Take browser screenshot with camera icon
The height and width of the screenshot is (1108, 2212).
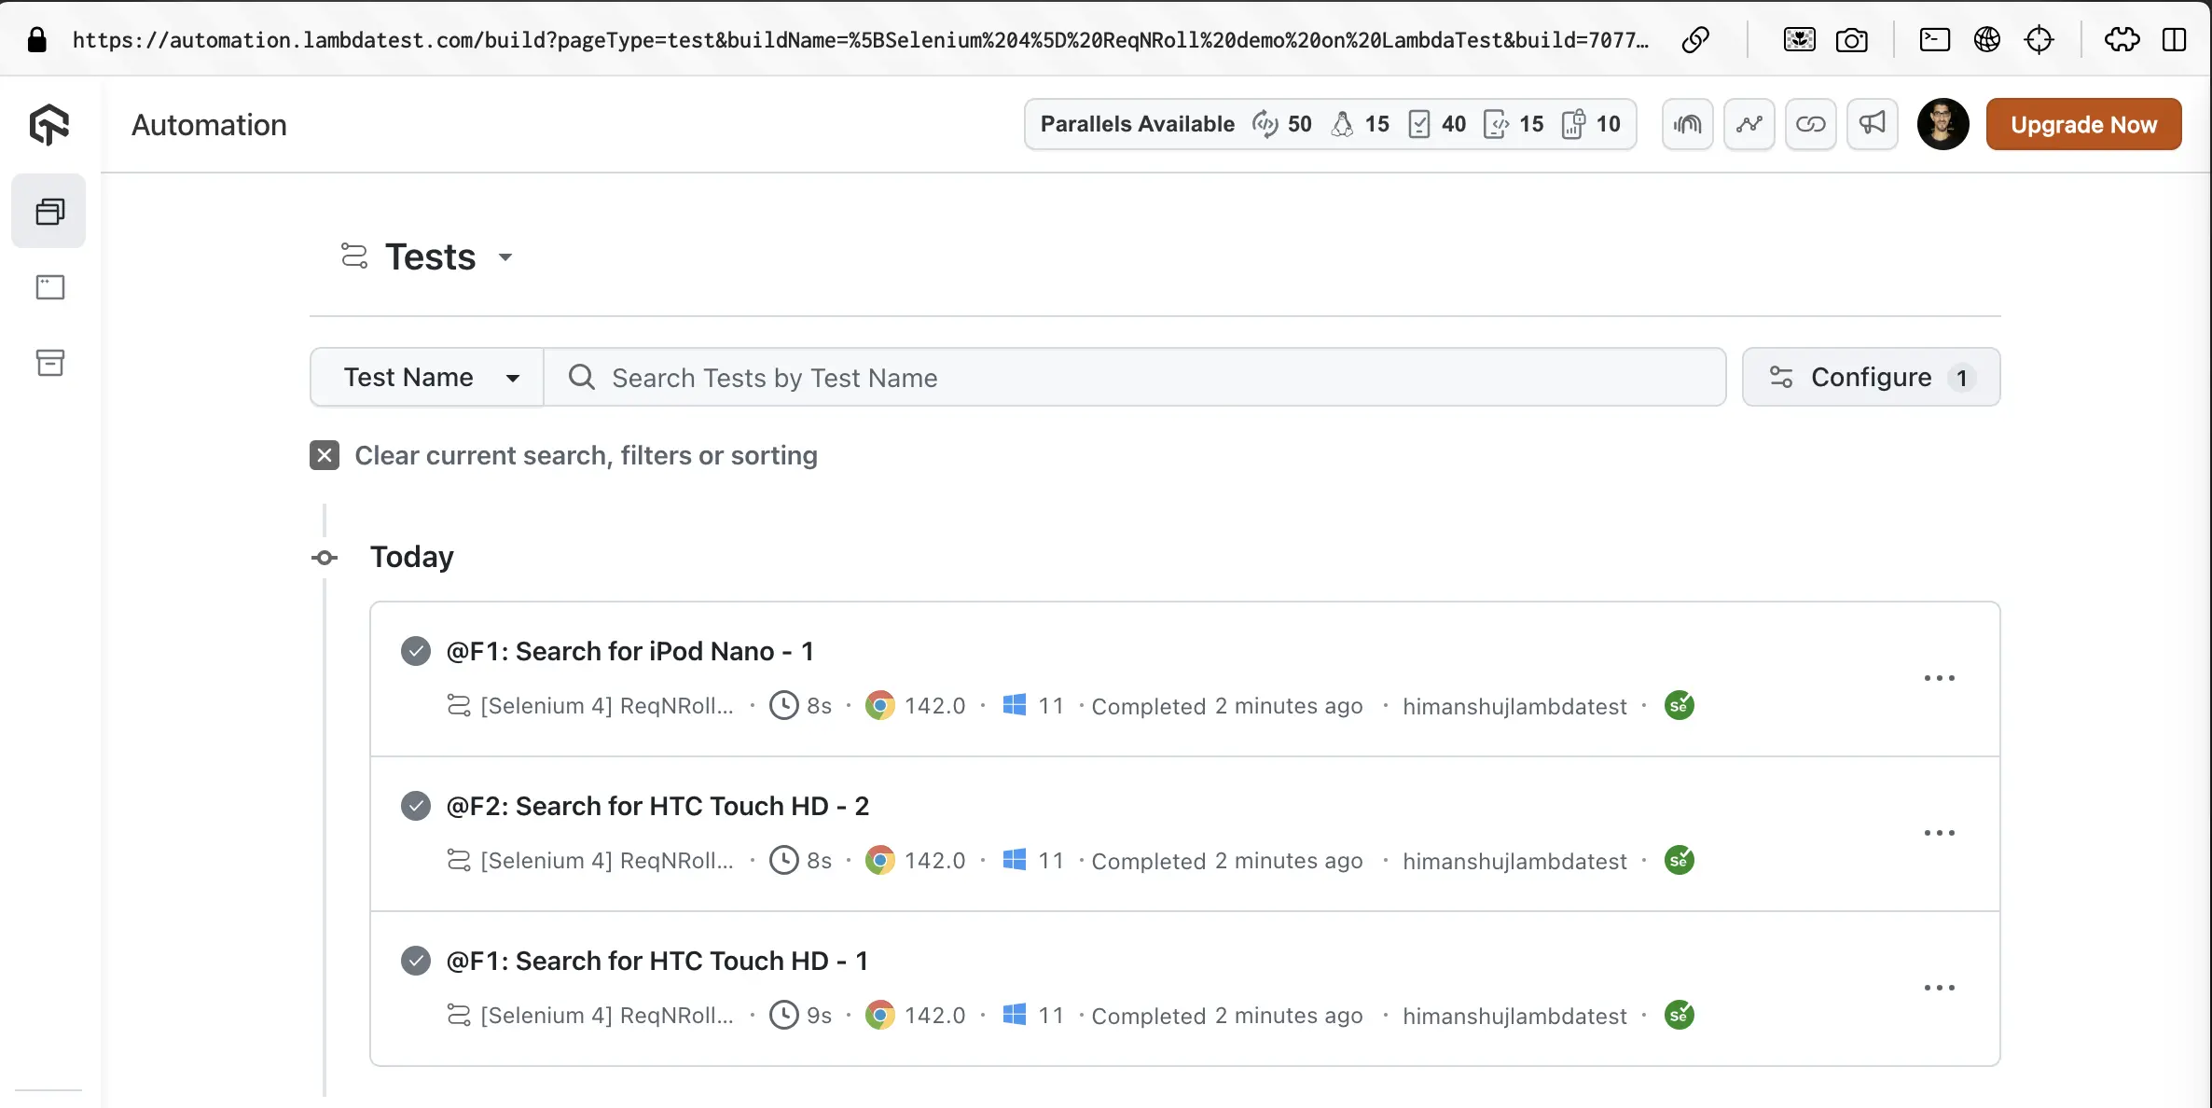[1851, 40]
